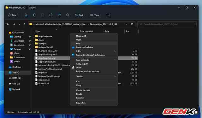Open the New dropdown menu
This screenshot has height=118, width=202.
click(13, 15)
